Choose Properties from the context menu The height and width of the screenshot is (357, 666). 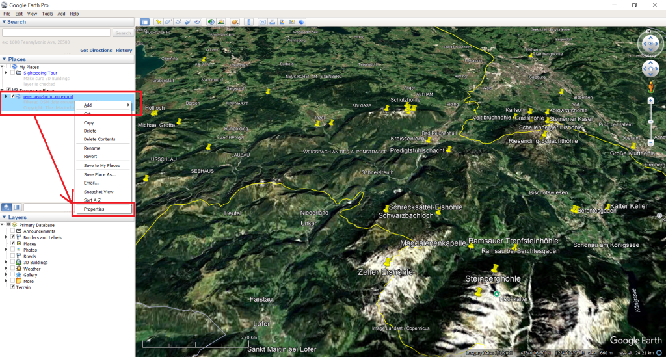103,209
